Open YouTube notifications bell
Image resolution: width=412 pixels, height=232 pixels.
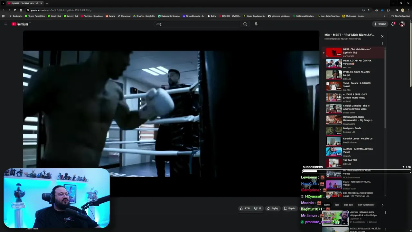tap(393, 24)
